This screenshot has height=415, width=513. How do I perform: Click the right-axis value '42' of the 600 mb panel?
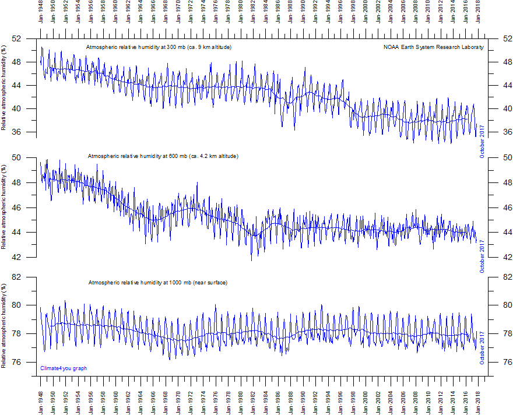coord(508,258)
